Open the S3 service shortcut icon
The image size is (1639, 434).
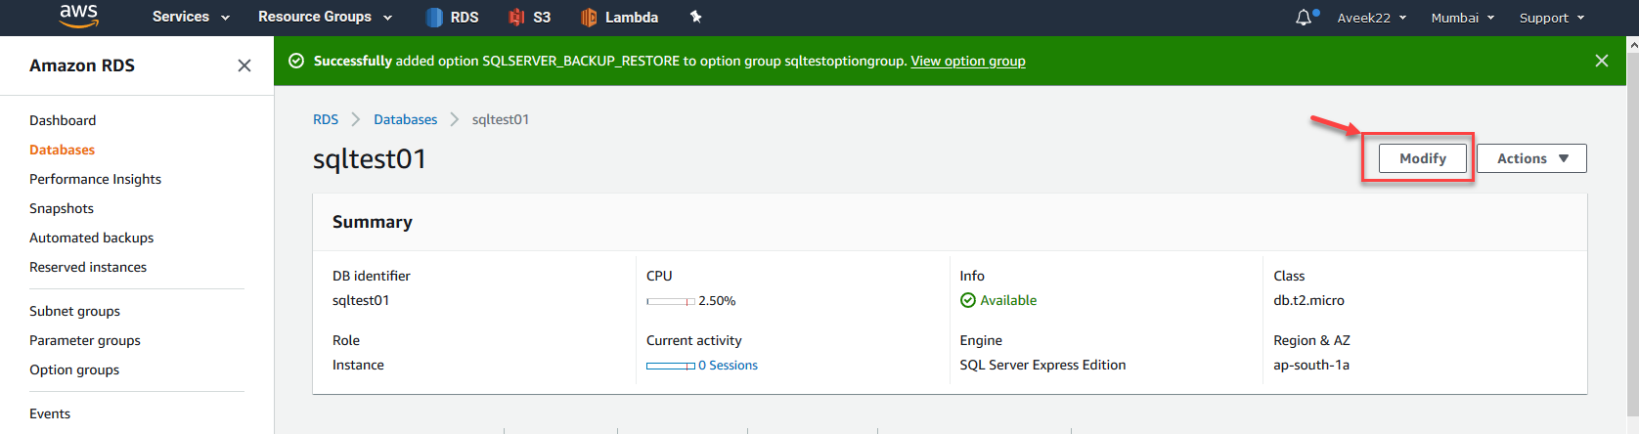tap(517, 18)
